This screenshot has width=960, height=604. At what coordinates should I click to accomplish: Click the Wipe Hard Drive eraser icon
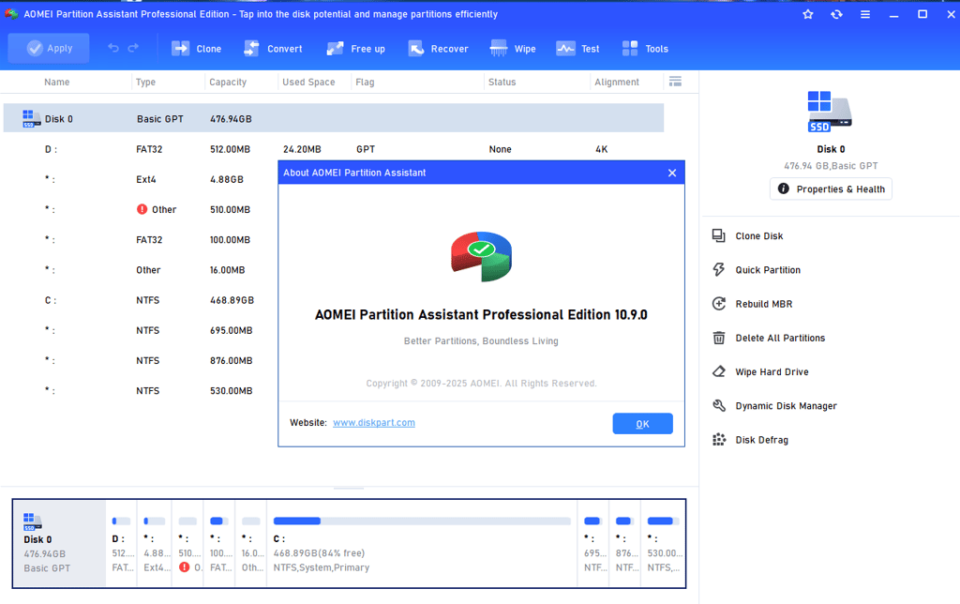point(719,371)
